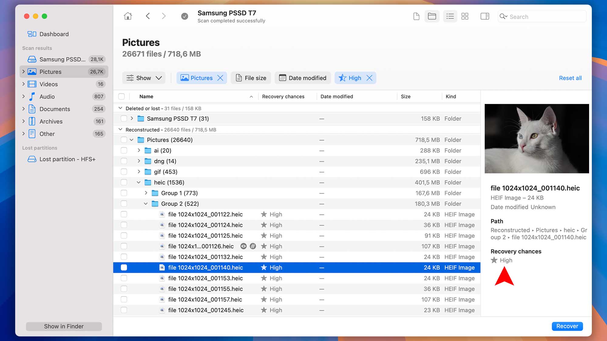Collapse the Group 2 (522) folder
Image resolution: width=607 pixels, height=341 pixels.
(x=146, y=204)
